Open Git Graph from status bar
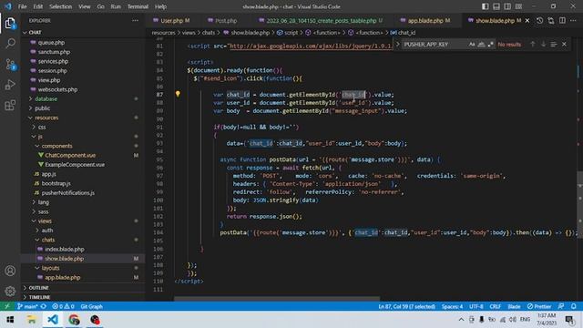Image resolution: width=583 pixels, height=328 pixels. pyautogui.click(x=91, y=306)
